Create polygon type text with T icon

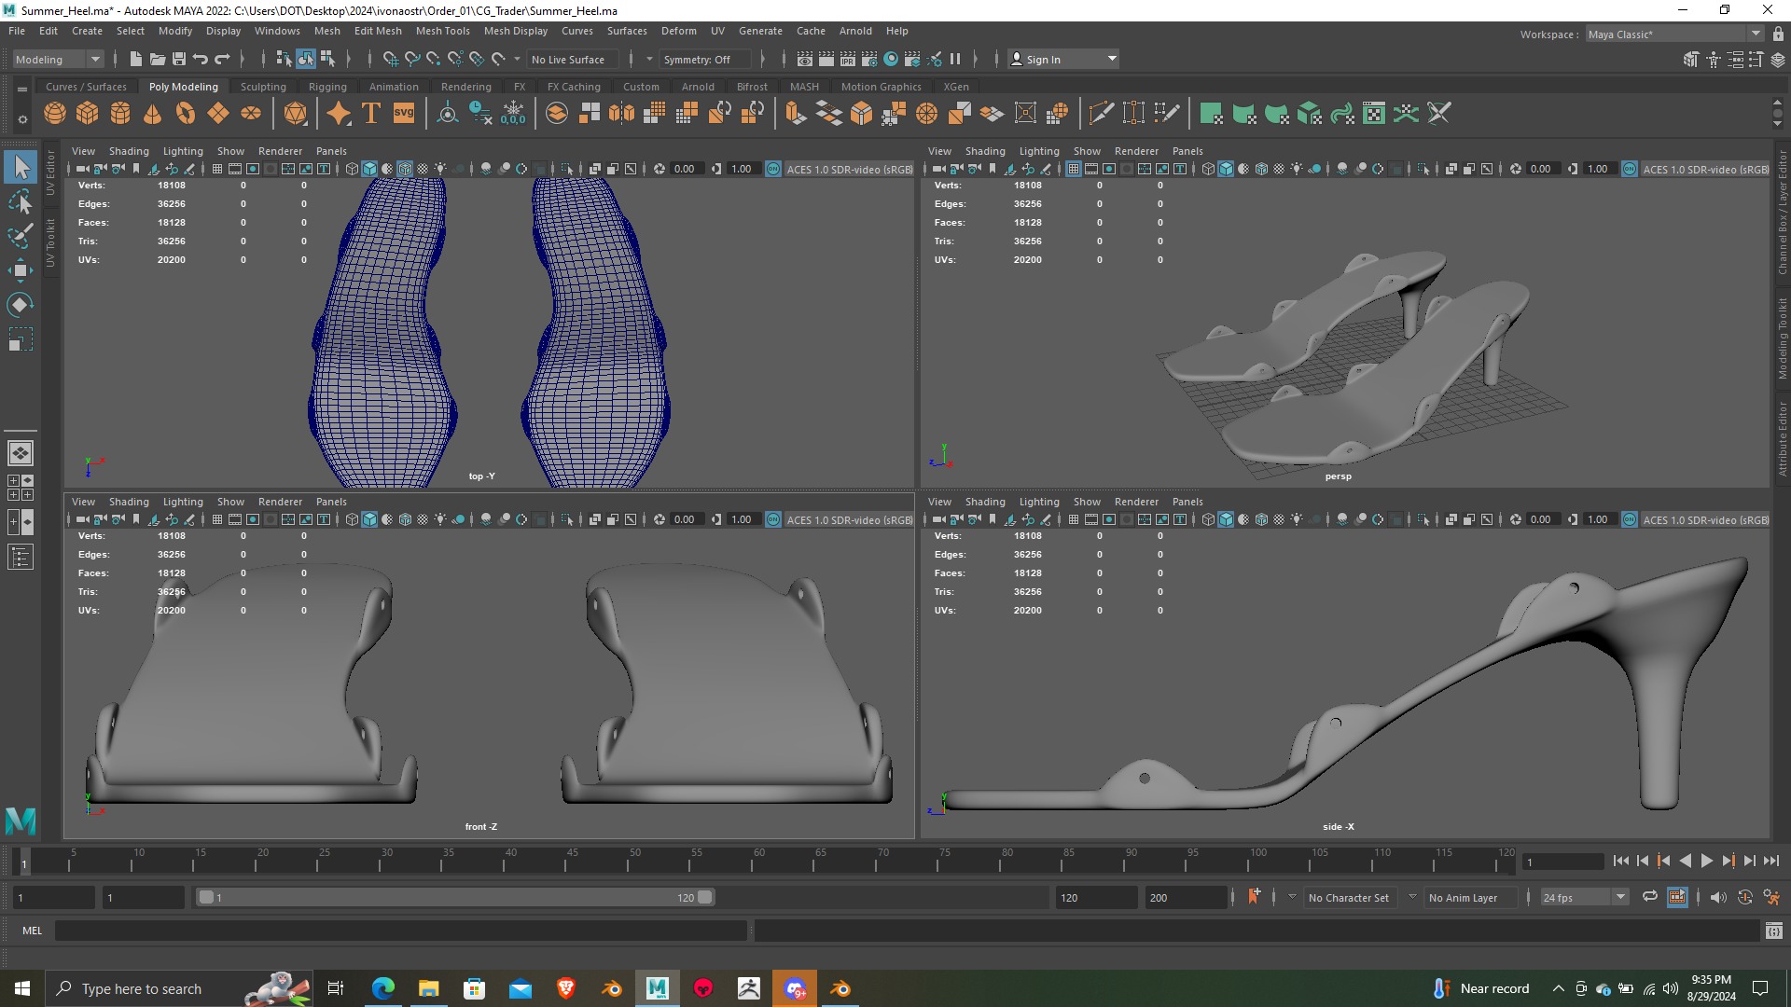tap(371, 114)
